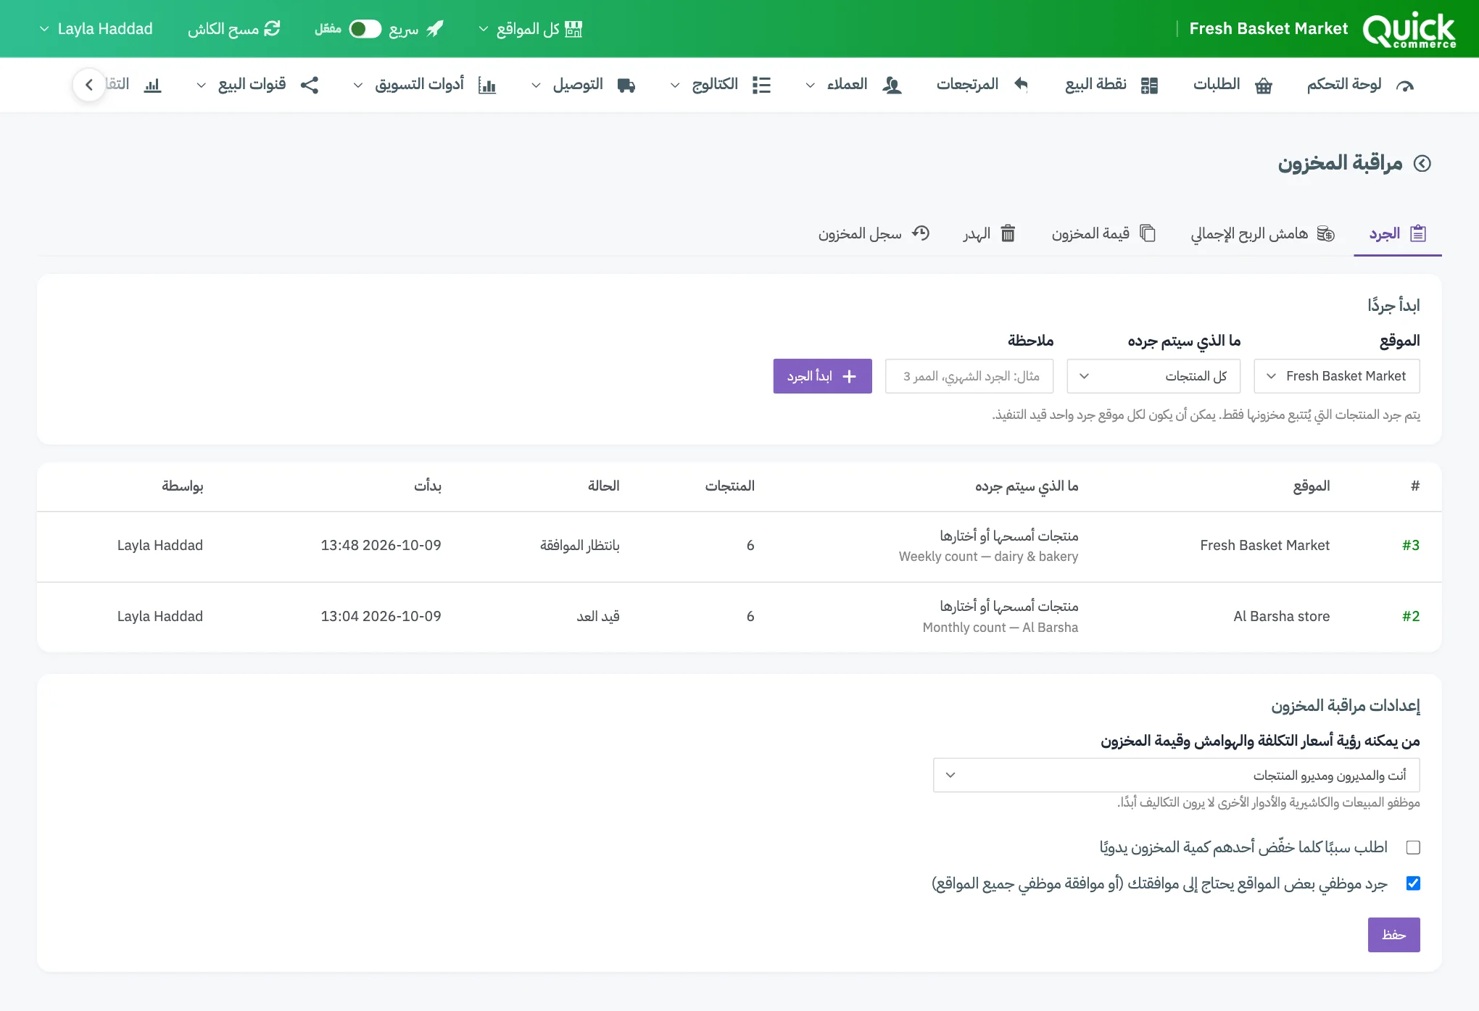This screenshot has height=1011, width=1479.
Task: Switch to the قيمة المخزون tab
Action: pos(1103,233)
